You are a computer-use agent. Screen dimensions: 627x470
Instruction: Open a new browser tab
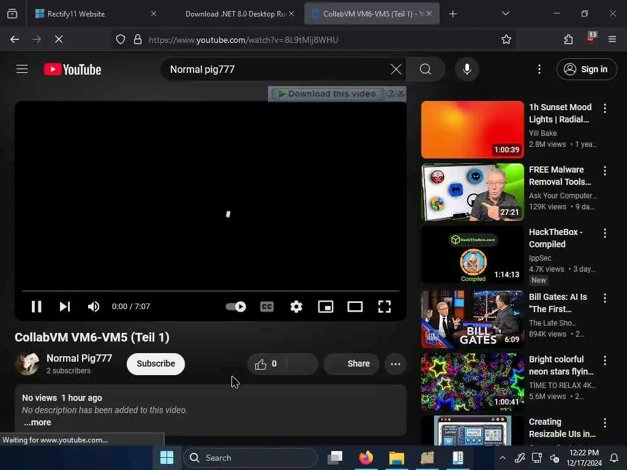(x=452, y=14)
